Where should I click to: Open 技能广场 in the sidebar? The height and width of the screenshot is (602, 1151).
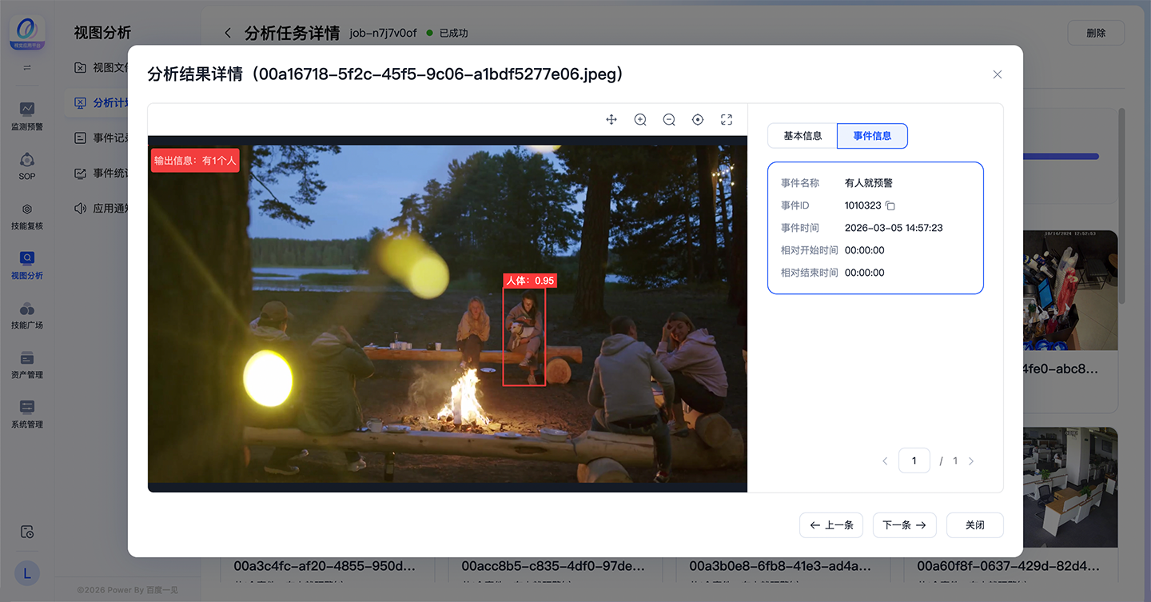click(x=27, y=314)
